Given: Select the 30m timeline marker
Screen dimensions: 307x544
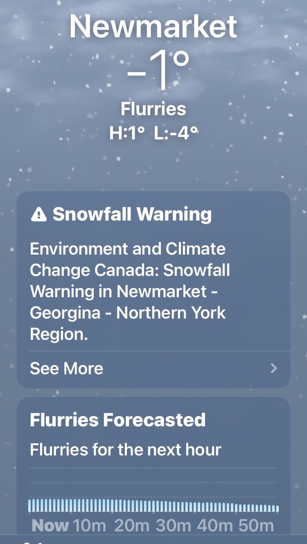Looking at the screenshot, I should coord(174,526).
